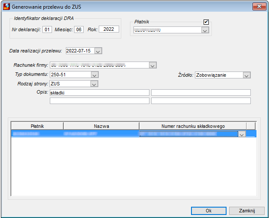Close the Generowanie przelewu do ZUS dialog
This screenshot has width=269, height=218.
pyautogui.click(x=259, y=7)
